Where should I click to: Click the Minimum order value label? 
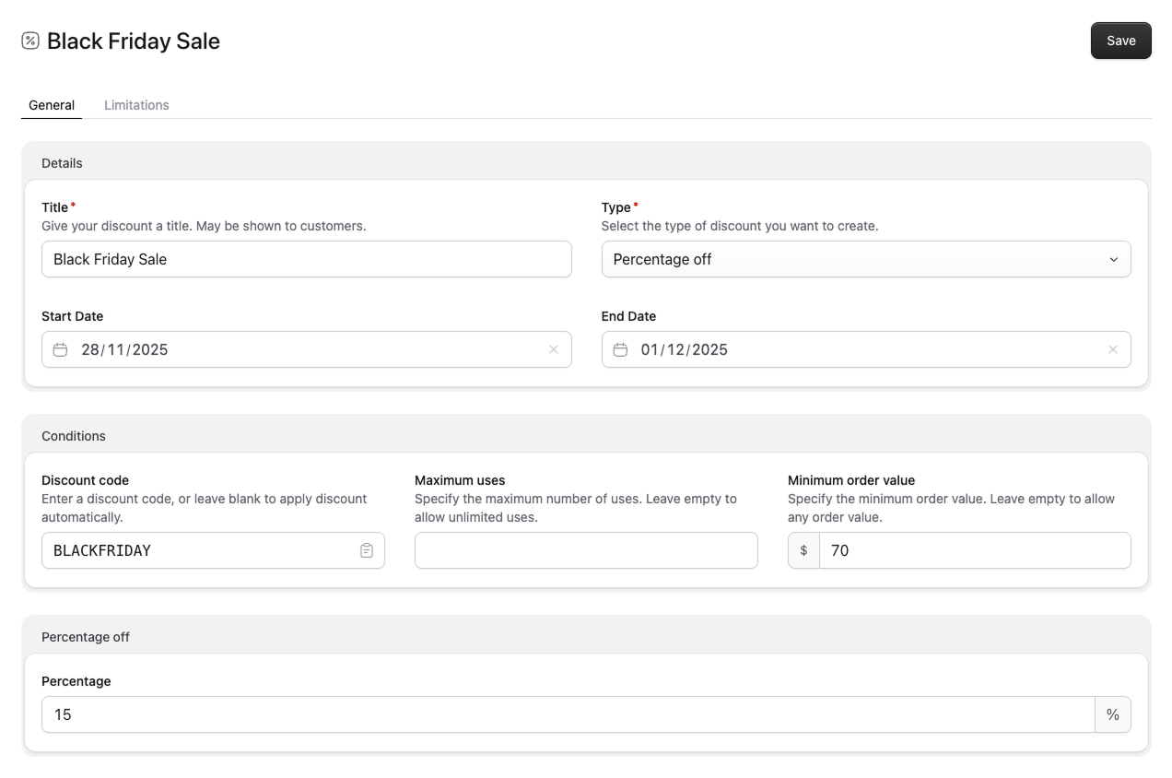[x=851, y=480]
